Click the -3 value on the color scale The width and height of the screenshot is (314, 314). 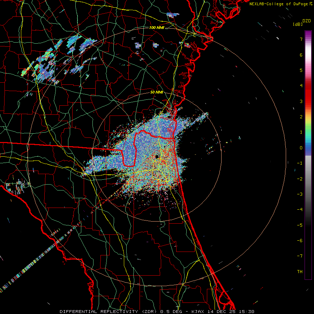pos(300,194)
